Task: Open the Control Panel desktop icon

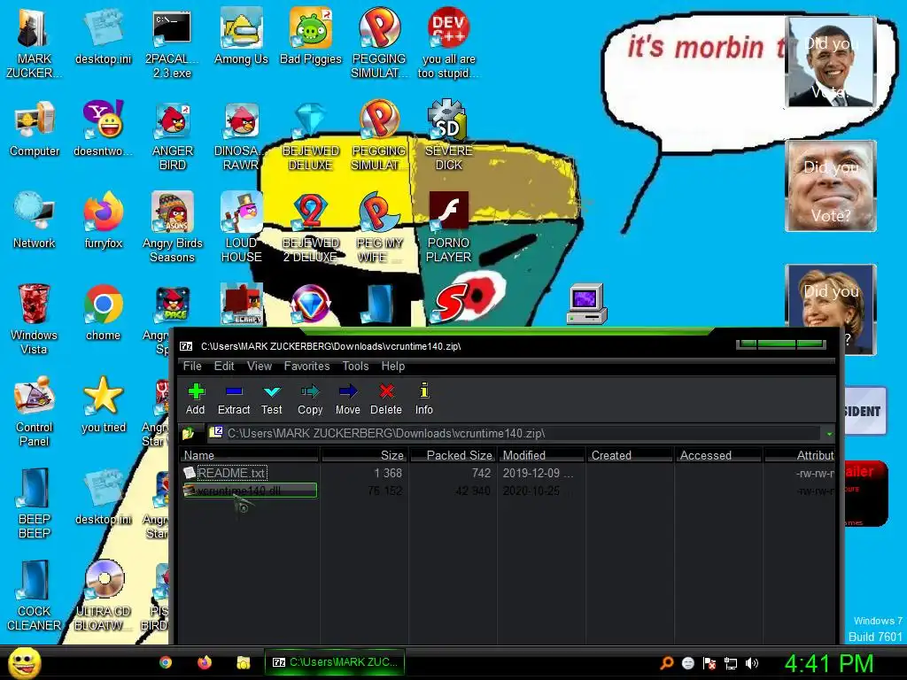Action: click(35, 411)
